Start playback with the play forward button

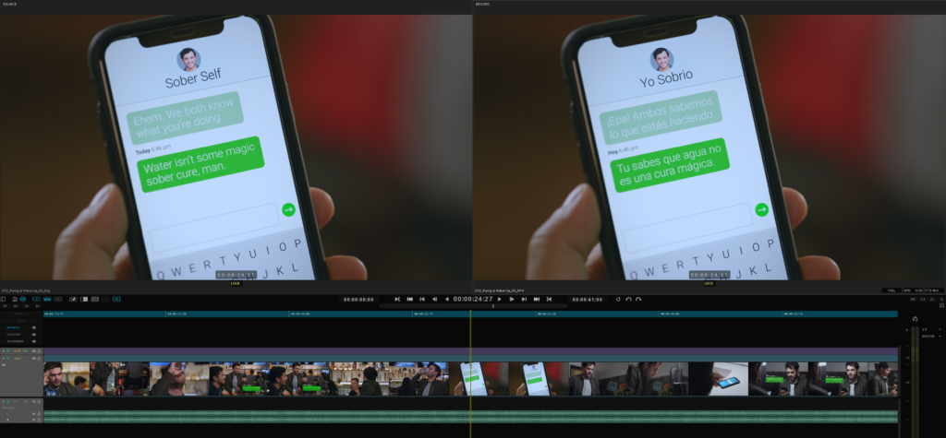pyautogui.click(x=500, y=300)
